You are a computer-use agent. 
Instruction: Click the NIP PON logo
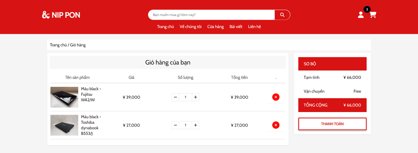tap(61, 14)
